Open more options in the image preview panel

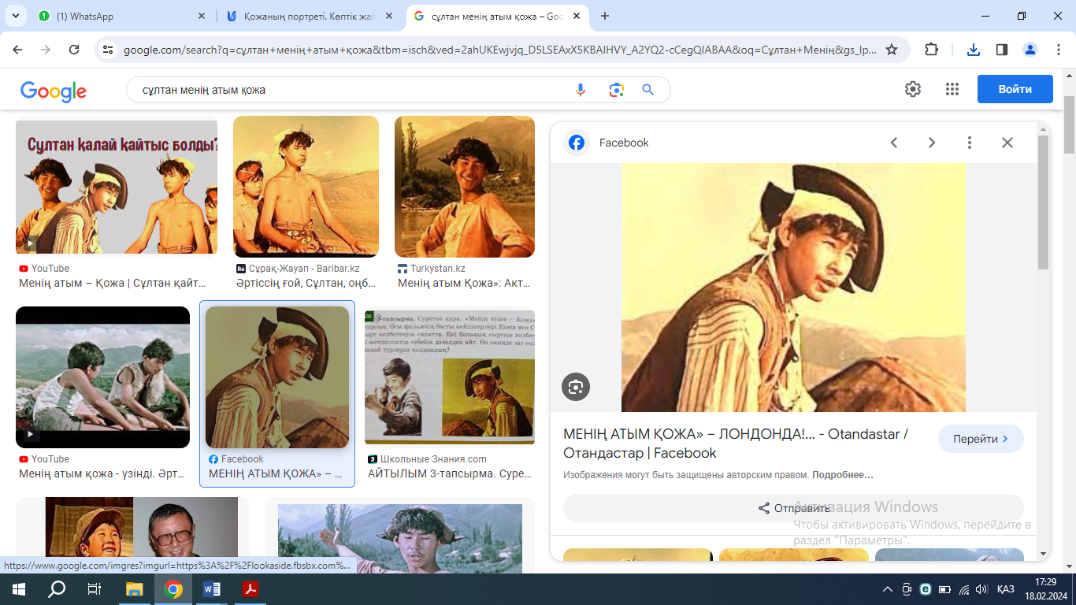970,143
